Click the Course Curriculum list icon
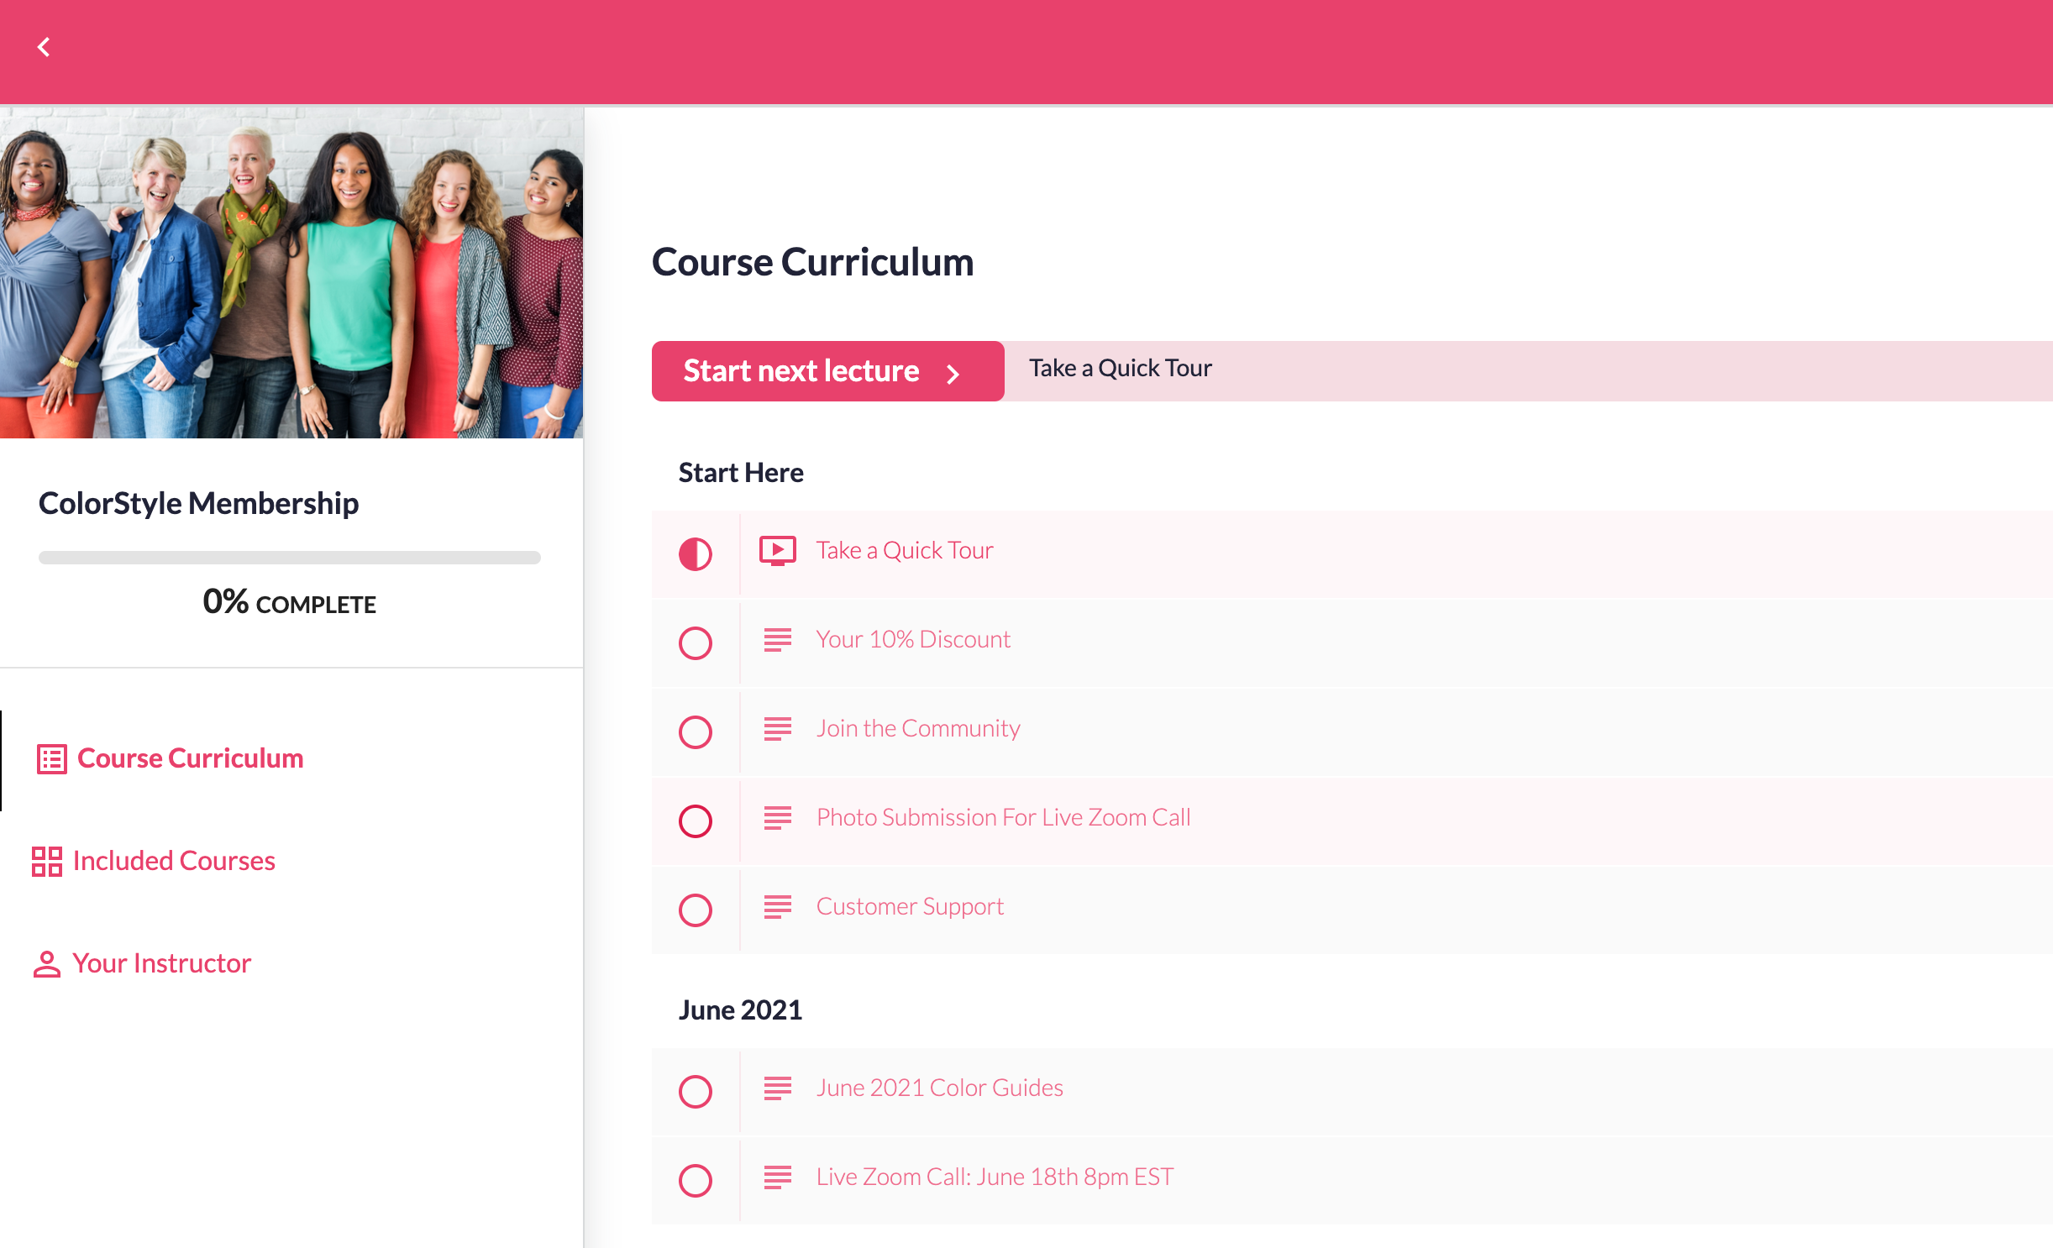 (51, 759)
